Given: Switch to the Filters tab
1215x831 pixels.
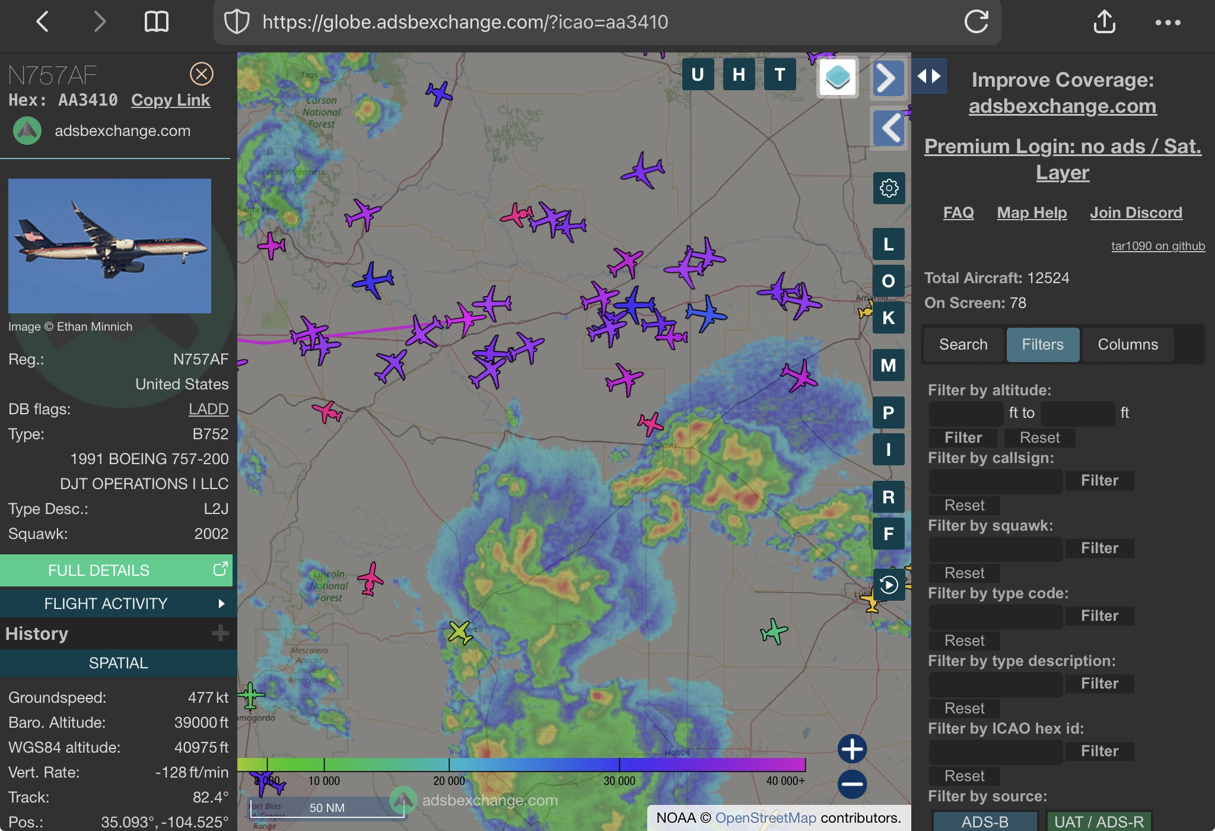Looking at the screenshot, I should point(1042,344).
